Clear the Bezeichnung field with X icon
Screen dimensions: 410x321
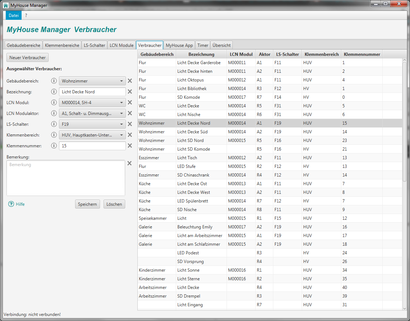[130, 92]
